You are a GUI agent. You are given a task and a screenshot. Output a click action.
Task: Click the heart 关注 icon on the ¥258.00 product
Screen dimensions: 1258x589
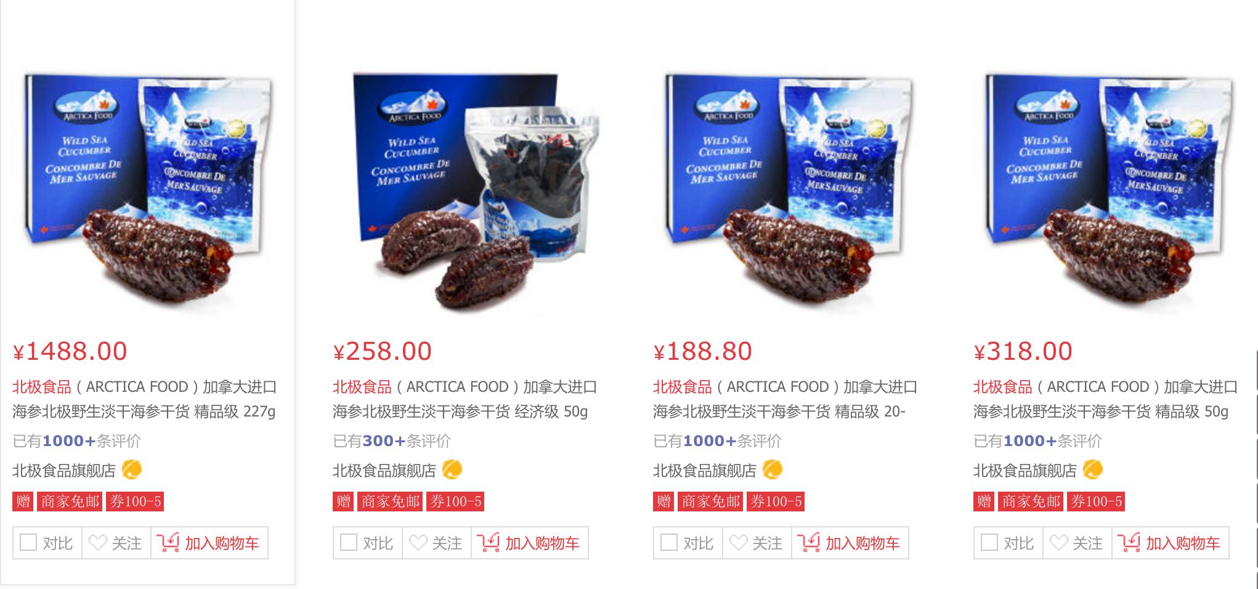point(418,543)
